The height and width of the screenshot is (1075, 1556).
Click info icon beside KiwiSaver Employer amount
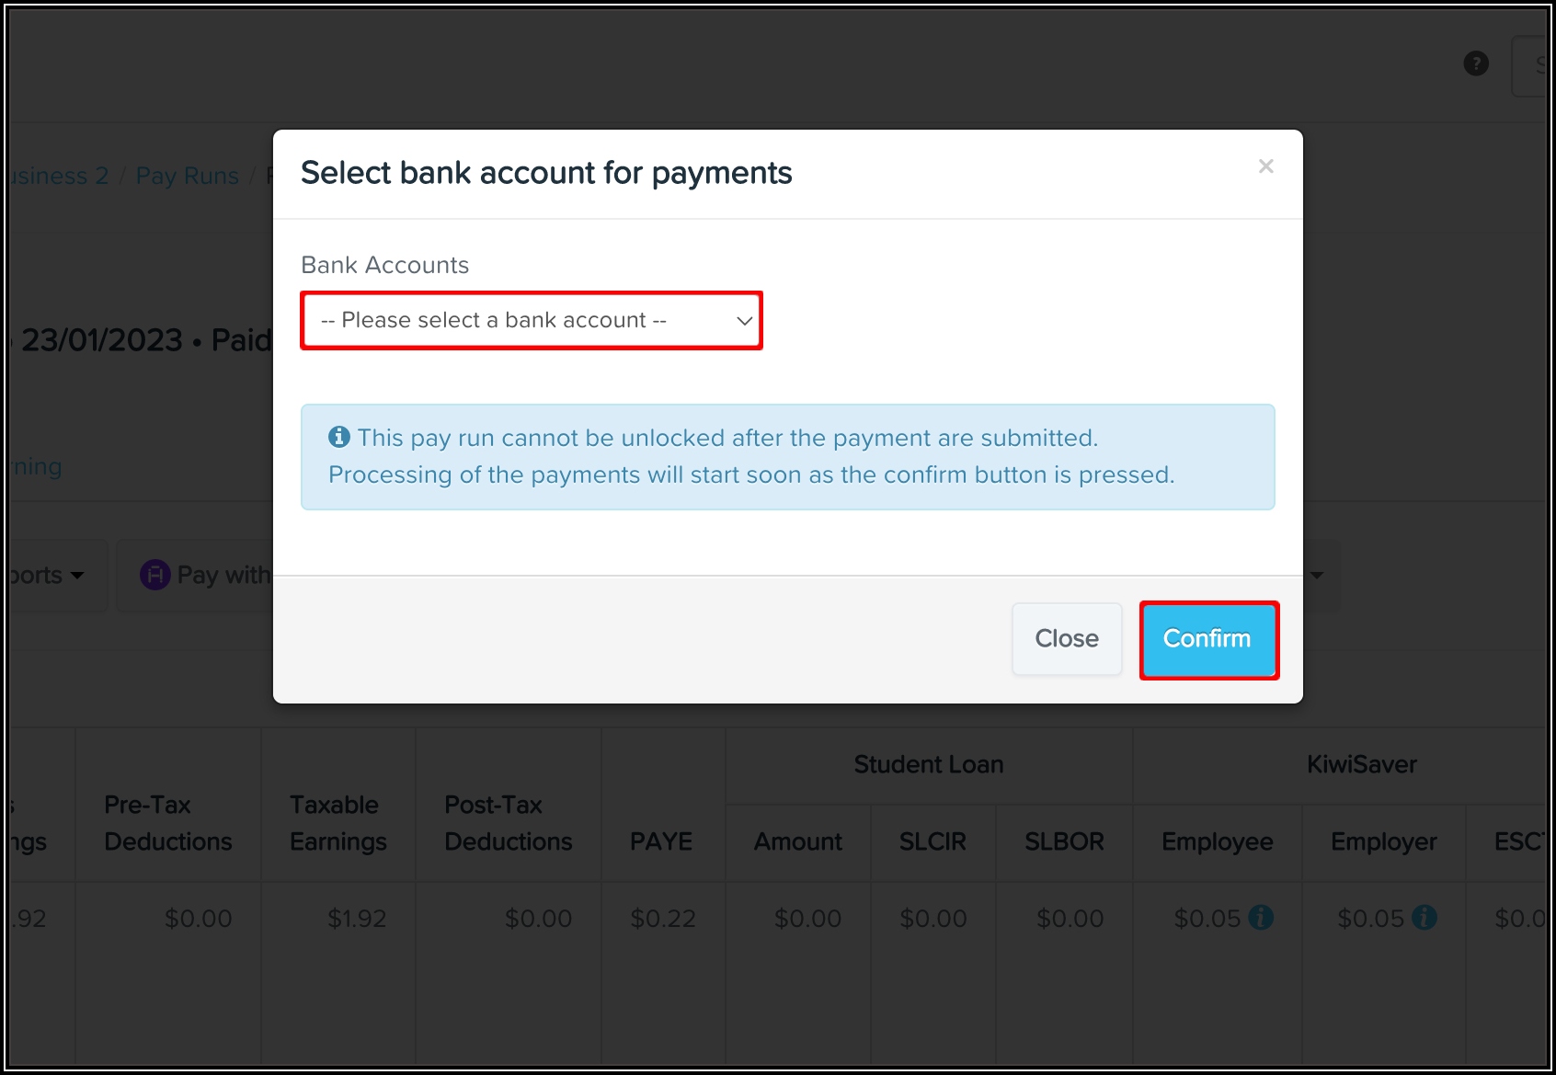pos(1424,917)
